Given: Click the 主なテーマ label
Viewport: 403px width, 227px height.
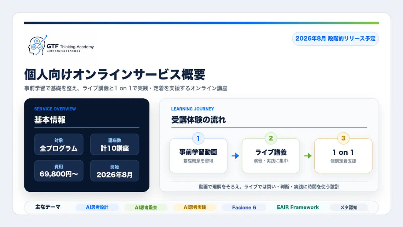Looking at the screenshot, I should 48,207.
